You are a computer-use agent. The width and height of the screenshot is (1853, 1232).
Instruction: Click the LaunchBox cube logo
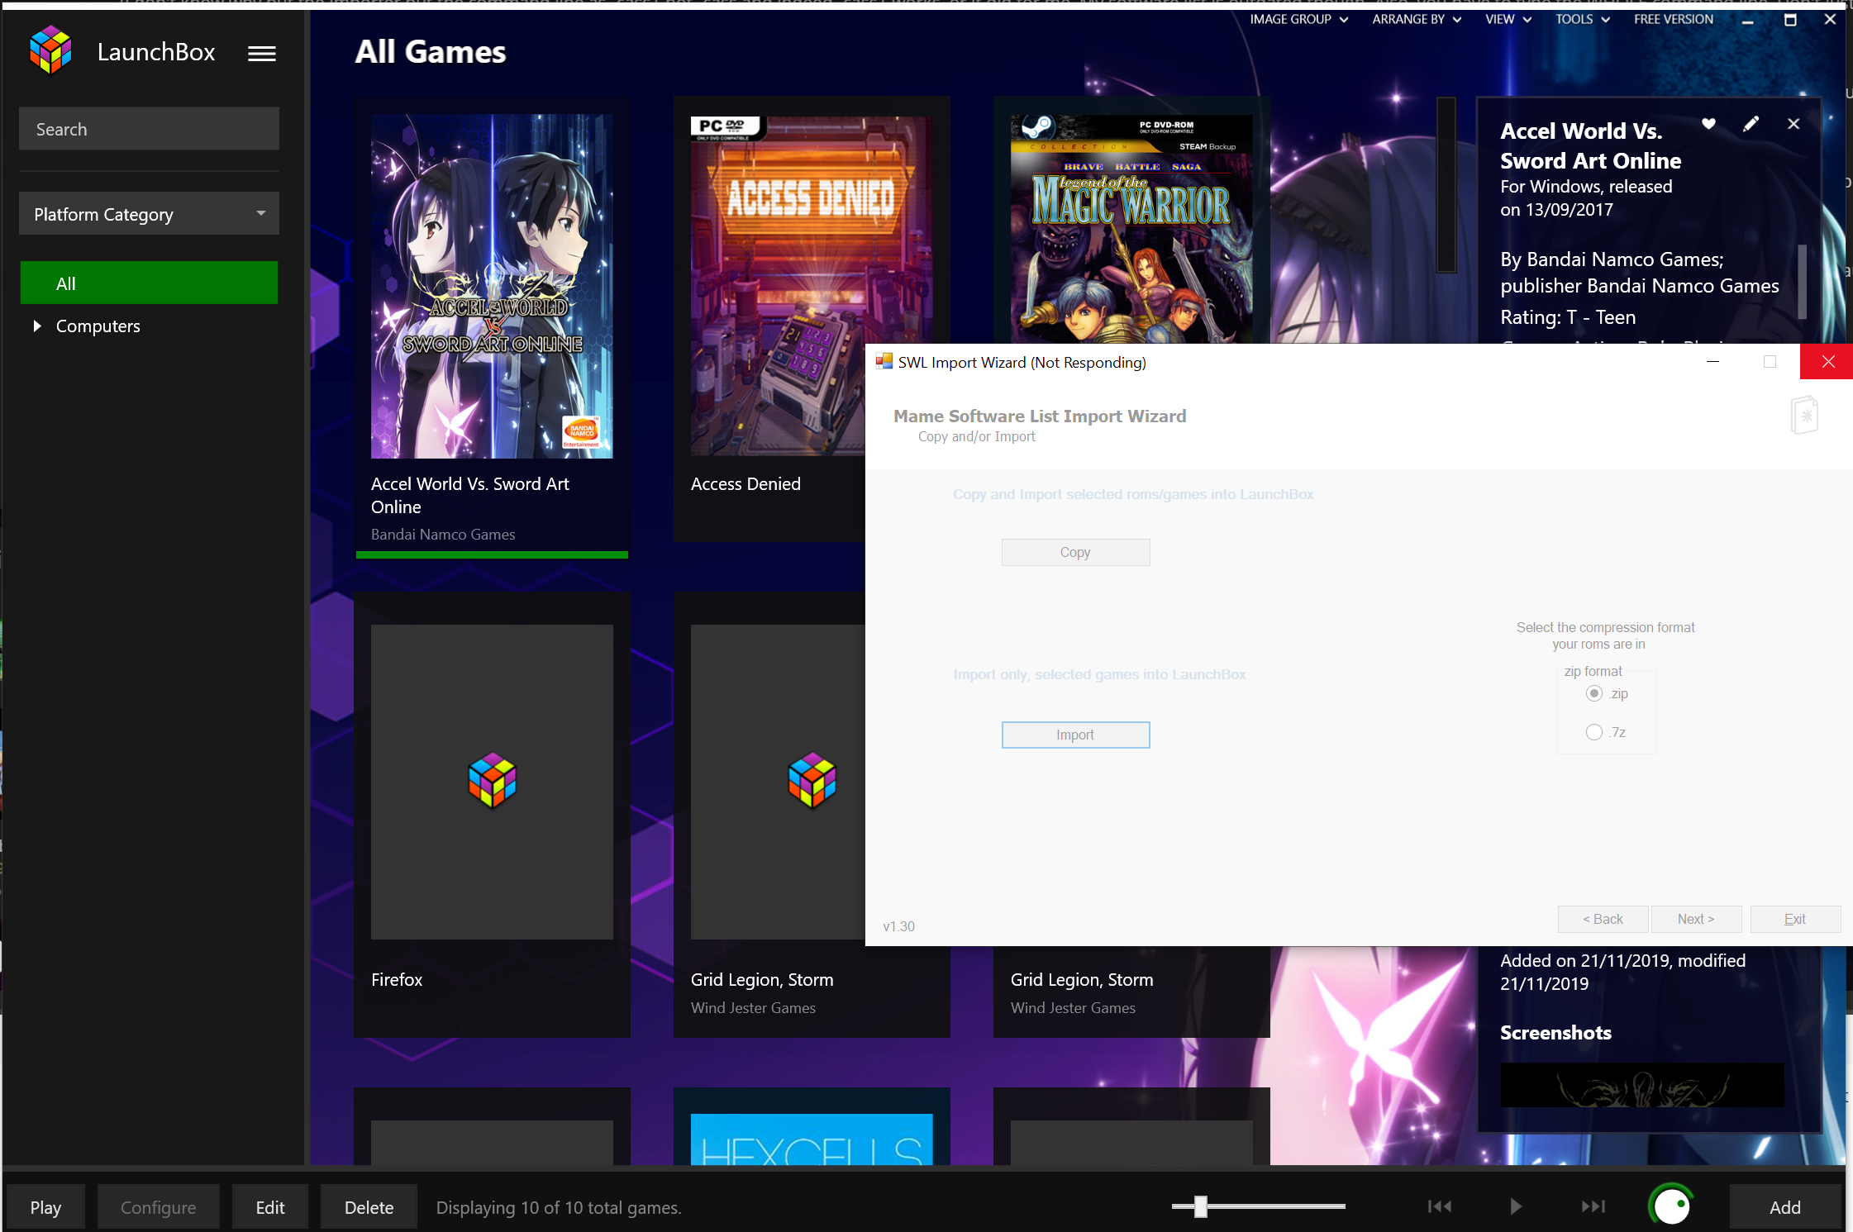[x=50, y=50]
